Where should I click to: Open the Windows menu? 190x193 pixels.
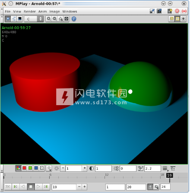click(70, 11)
